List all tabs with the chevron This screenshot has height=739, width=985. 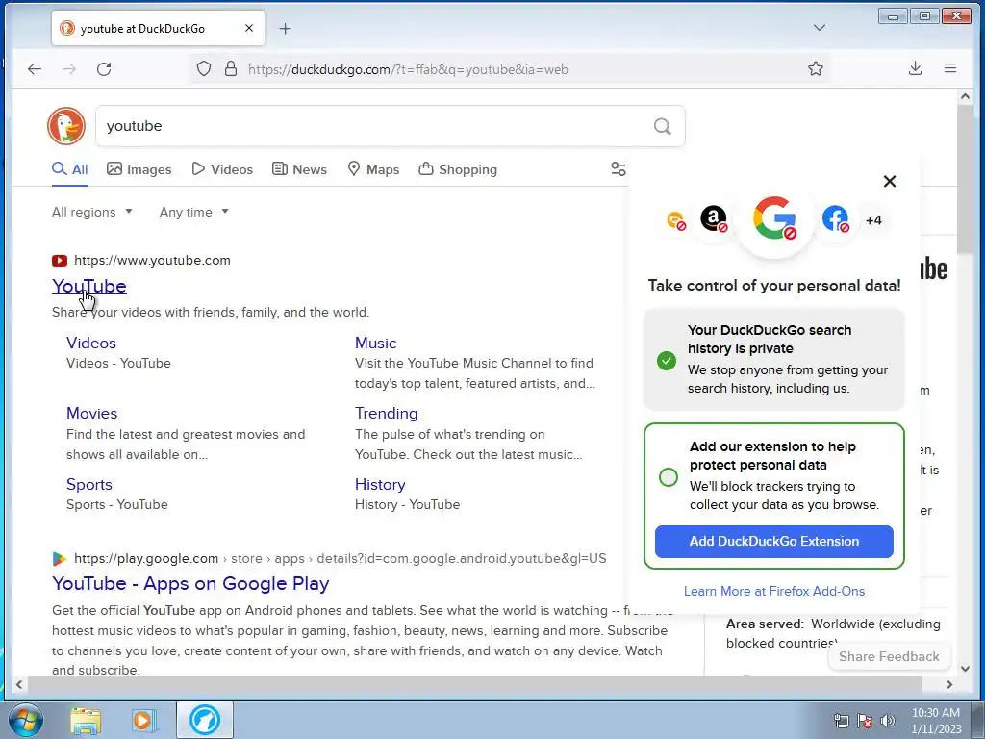point(820,28)
